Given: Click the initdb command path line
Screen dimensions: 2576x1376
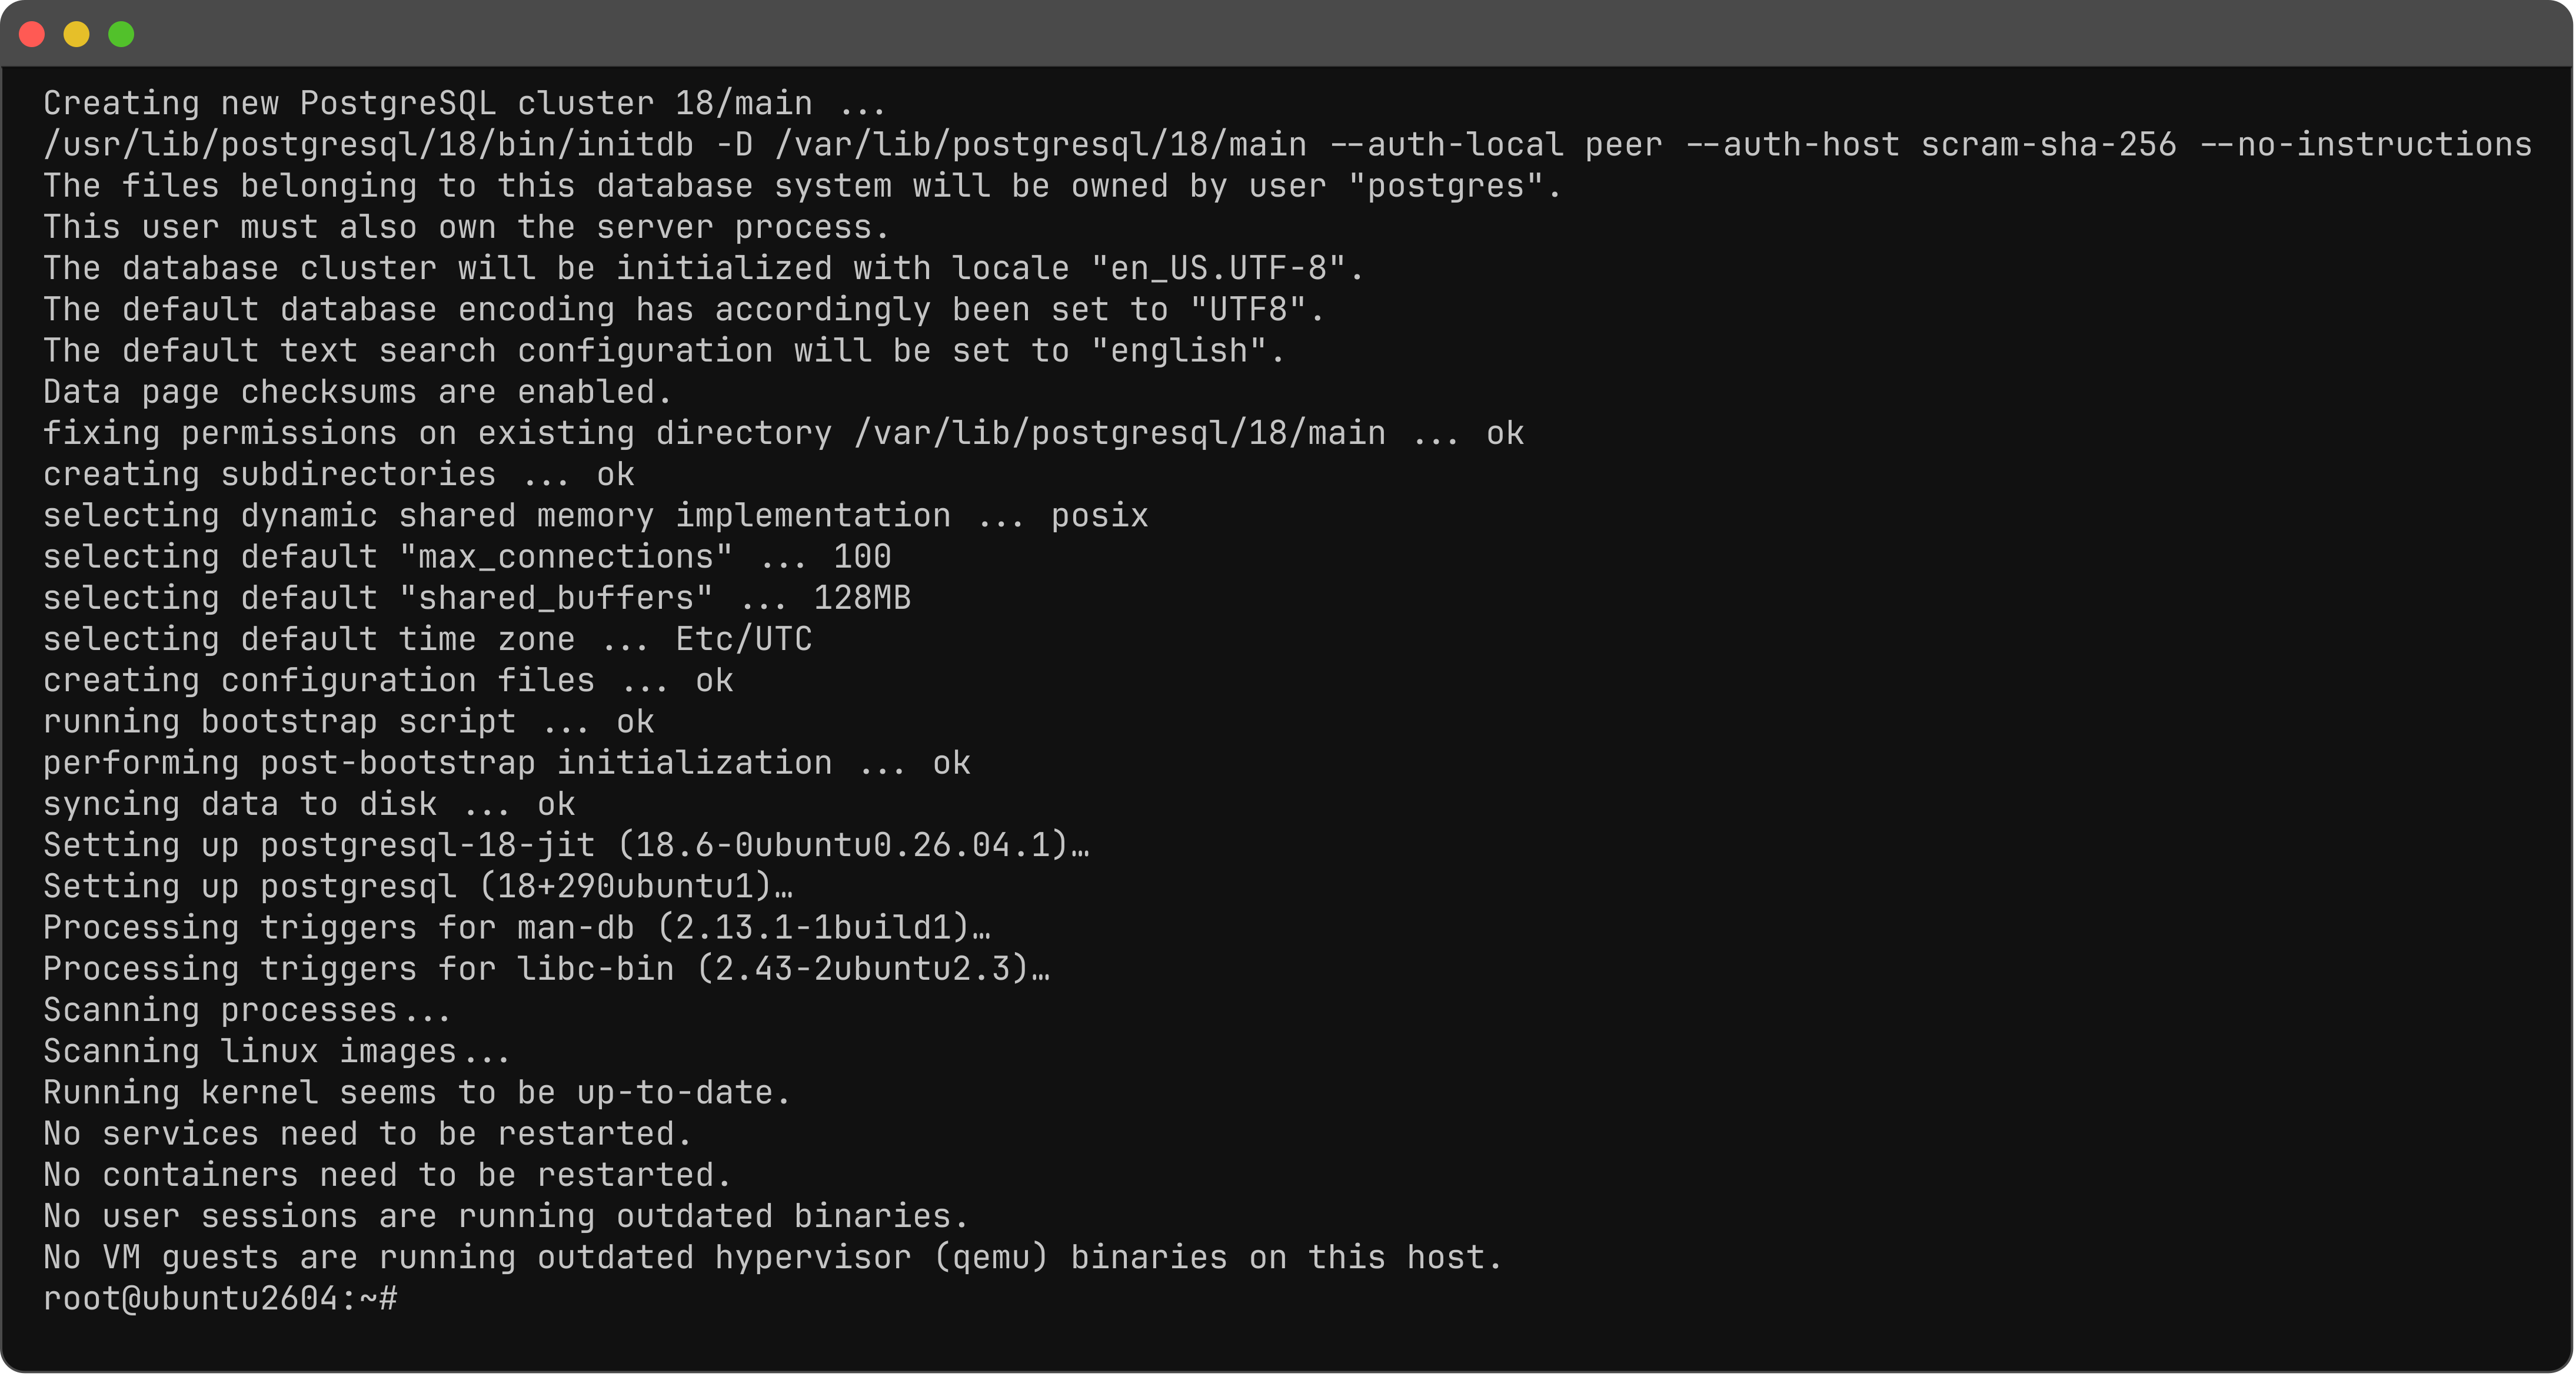Looking at the screenshot, I should pyautogui.click(x=1287, y=145).
